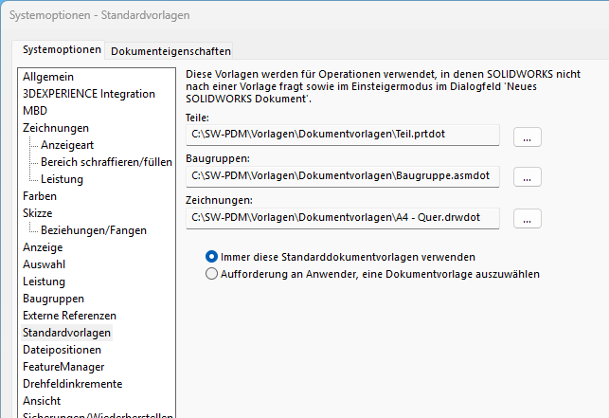Select Beziehungen/Fangen under Skizze
Screen dimensions: 609x418
(94, 230)
